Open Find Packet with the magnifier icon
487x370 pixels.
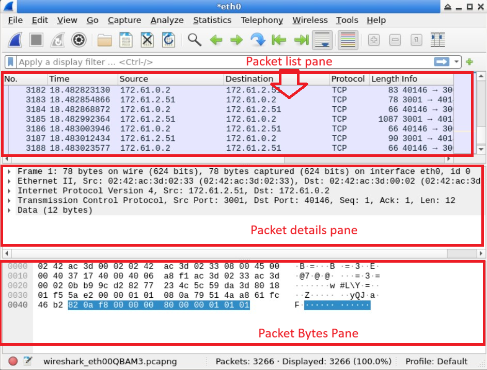tap(195, 40)
